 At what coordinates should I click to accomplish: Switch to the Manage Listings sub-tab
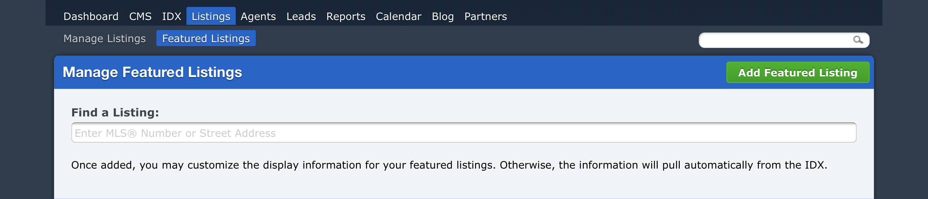(105, 39)
